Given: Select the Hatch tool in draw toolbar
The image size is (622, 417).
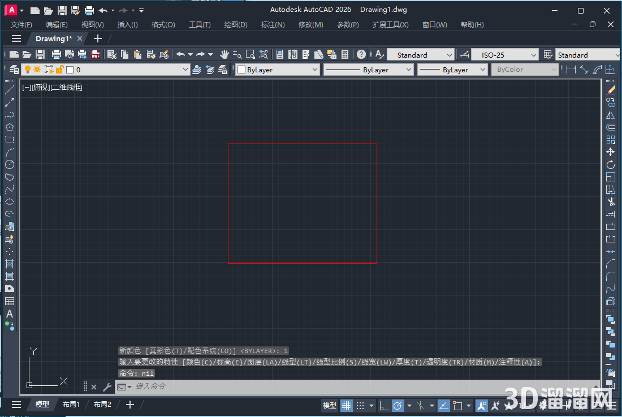Looking at the screenshot, I should tap(10, 264).
